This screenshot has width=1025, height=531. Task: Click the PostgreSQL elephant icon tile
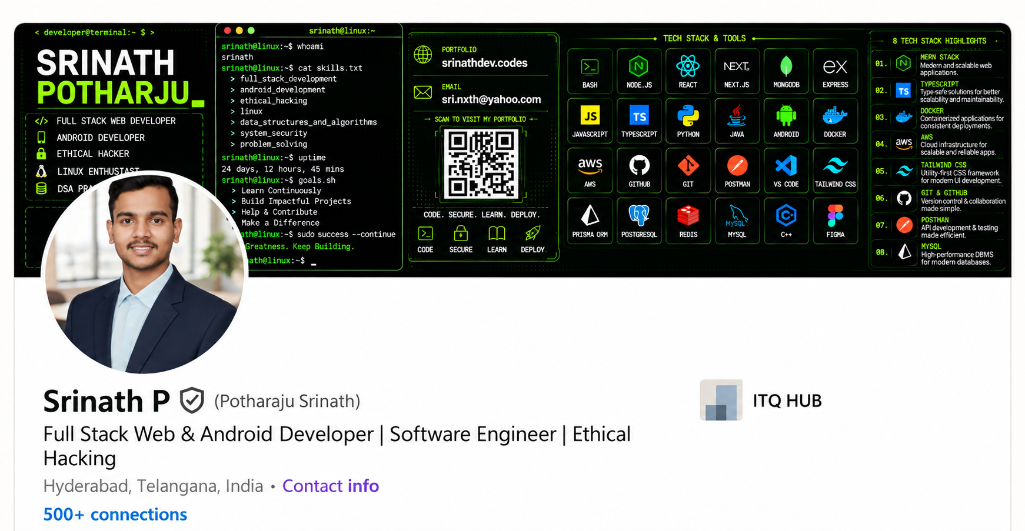tap(639, 221)
